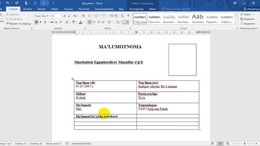Open the Undo history dropdown arrow
The width and height of the screenshot is (260, 146).
(x=11, y=3)
